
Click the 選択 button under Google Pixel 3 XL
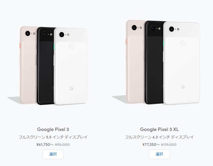159,154
